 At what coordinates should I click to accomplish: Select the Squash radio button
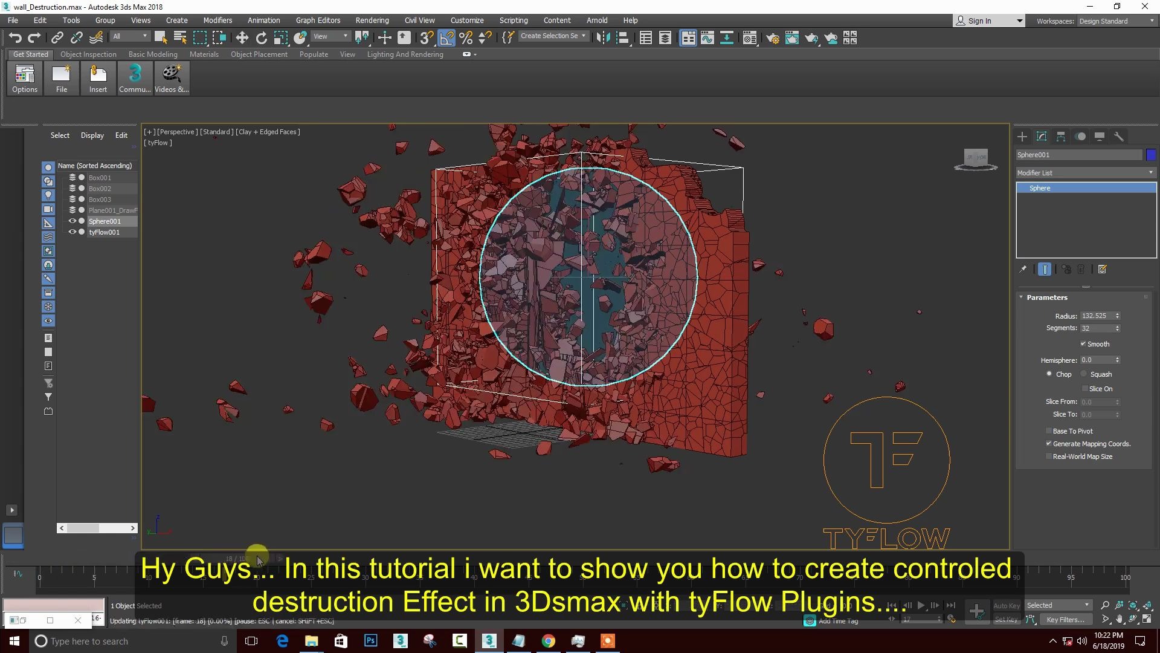[x=1084, y=374]
